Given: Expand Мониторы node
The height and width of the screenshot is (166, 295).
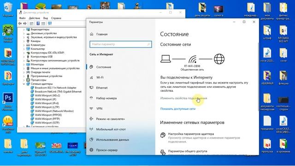Looking at the screenshot, I should pos(24,65).
